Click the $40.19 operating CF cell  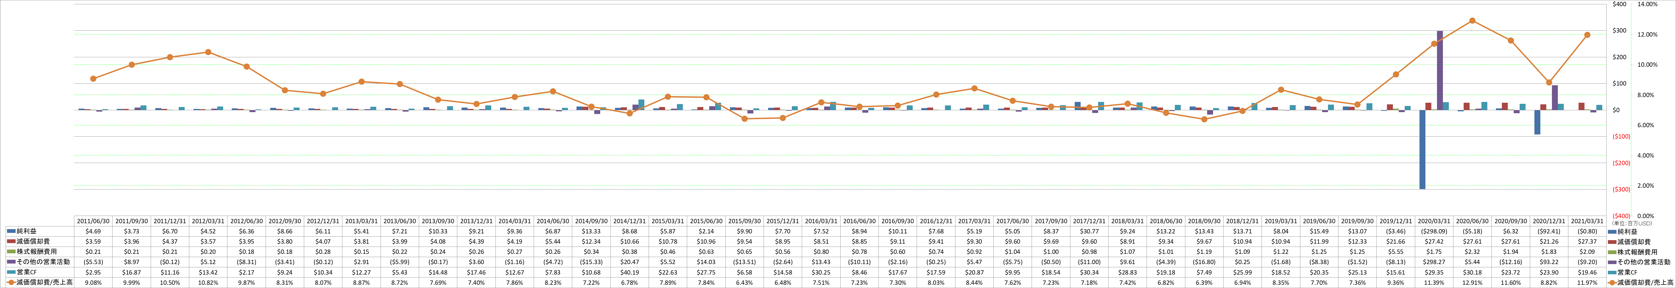[629, 272]
